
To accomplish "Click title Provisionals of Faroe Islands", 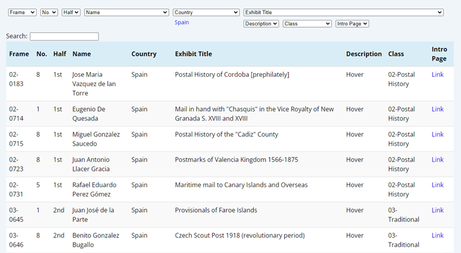I will pos(216,210).
